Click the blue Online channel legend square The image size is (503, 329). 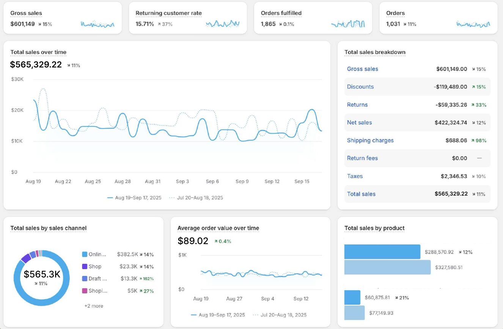[x=85, y=254]
